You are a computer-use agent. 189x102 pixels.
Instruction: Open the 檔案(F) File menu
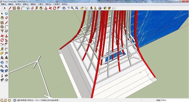point(3,4)
